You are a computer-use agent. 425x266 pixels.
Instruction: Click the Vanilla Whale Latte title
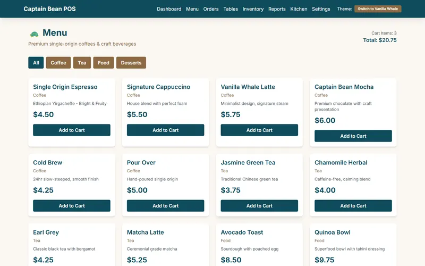click(x=248, y=87)
